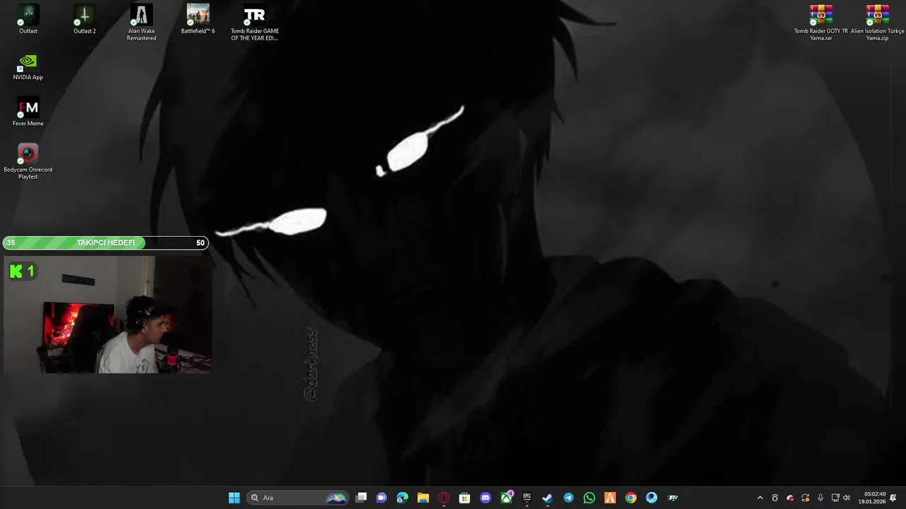
Task: Select the Alien Isolation Türkçe Yama.zip archive
Action: [878, 23]
